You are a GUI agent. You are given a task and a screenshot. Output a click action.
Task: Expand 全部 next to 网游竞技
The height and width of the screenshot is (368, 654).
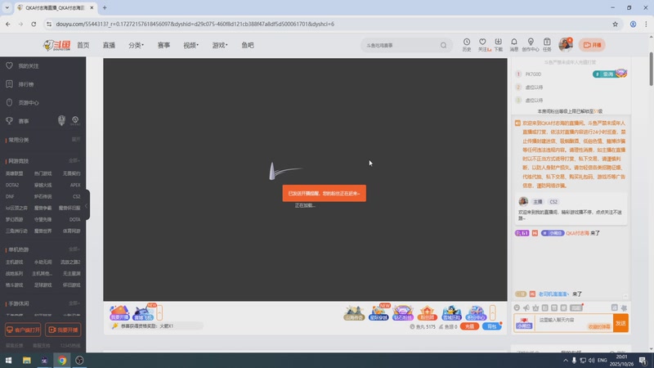pos(74,160)
